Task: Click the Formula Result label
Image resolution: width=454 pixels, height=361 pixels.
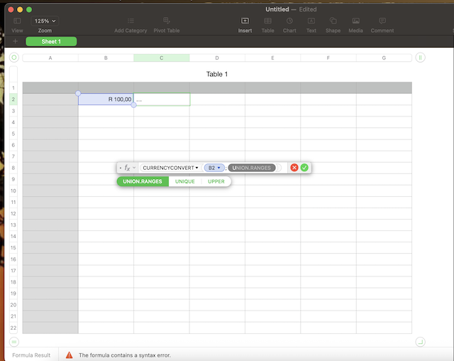Action: 31,355
